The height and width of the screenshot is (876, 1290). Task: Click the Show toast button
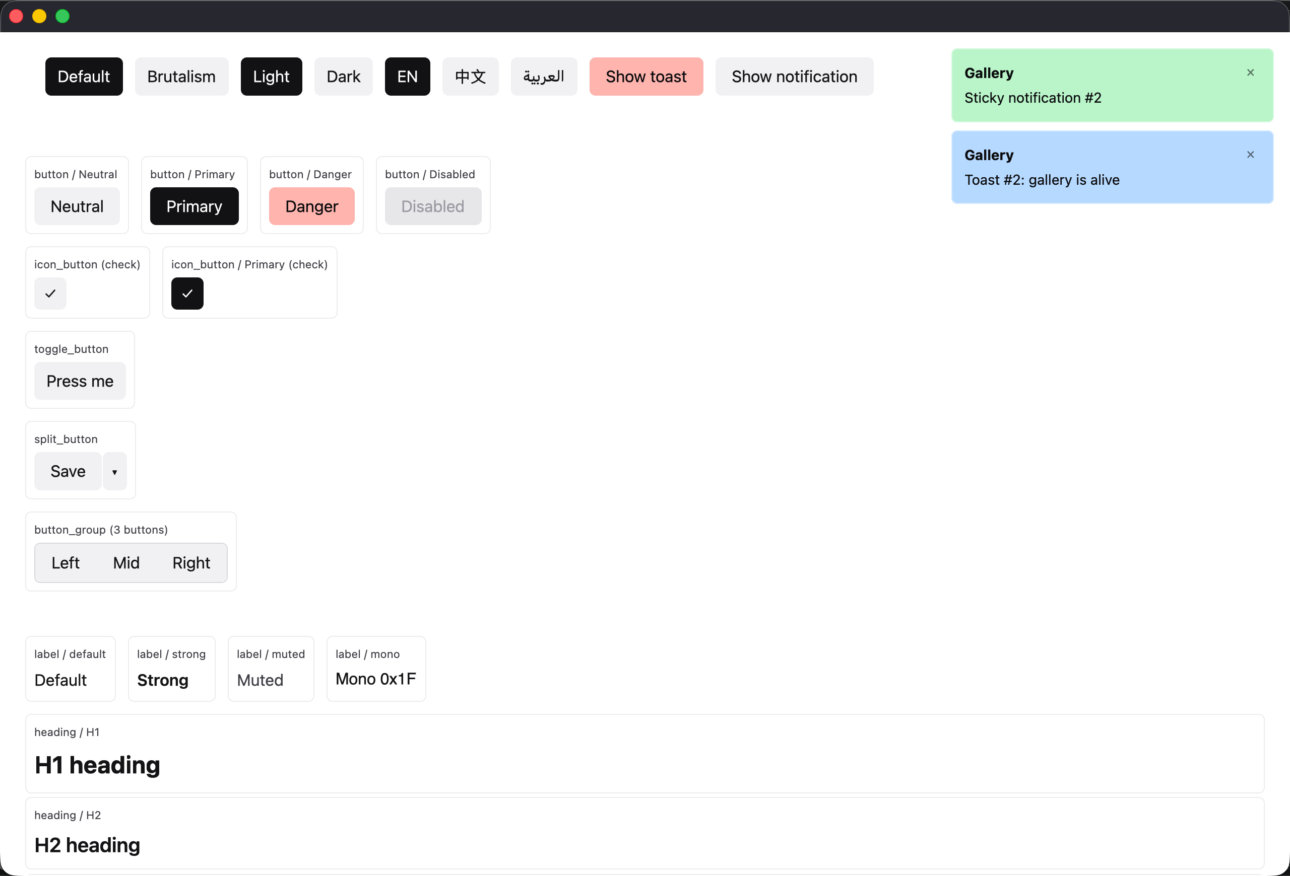pos(646,77)
